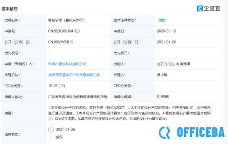The image size is (228, 144).
Task: Click the 2021-01-26 date in legal status timeline
Action: (x=66, y=130)
